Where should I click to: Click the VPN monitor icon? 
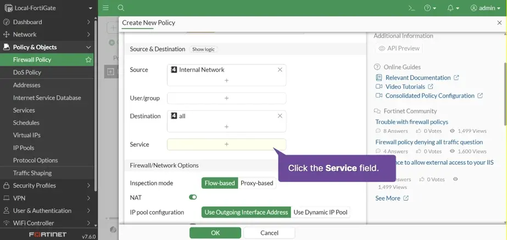point(6,198)
